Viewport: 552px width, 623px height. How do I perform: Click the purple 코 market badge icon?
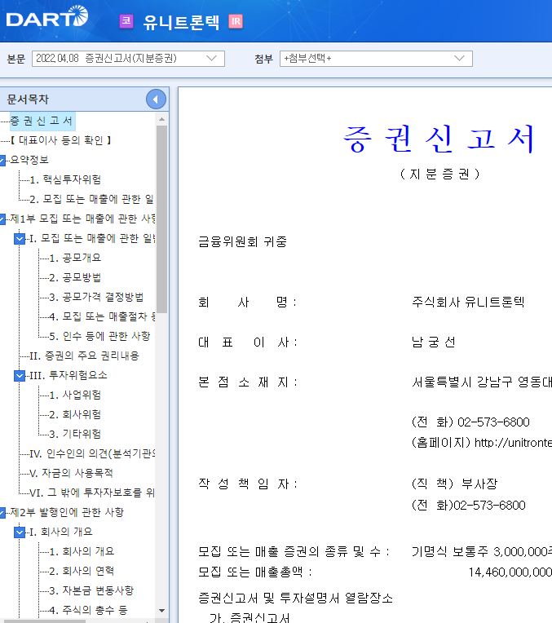pos(126,21)
